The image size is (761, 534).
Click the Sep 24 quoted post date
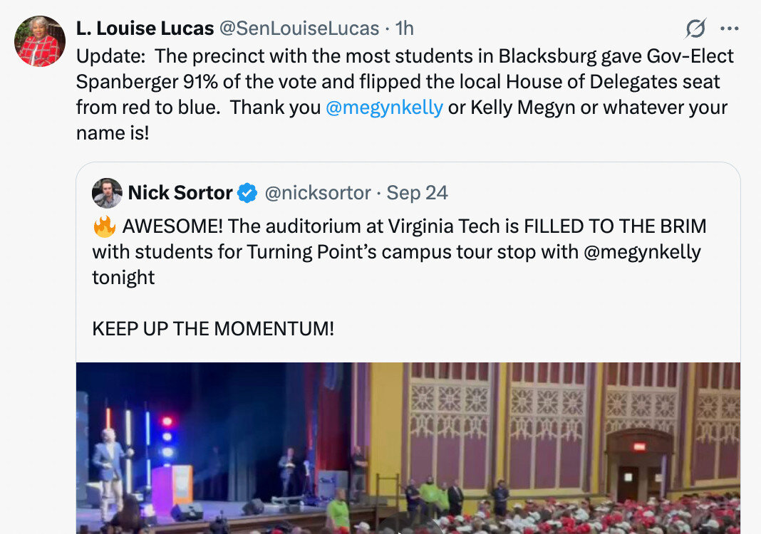418,193
